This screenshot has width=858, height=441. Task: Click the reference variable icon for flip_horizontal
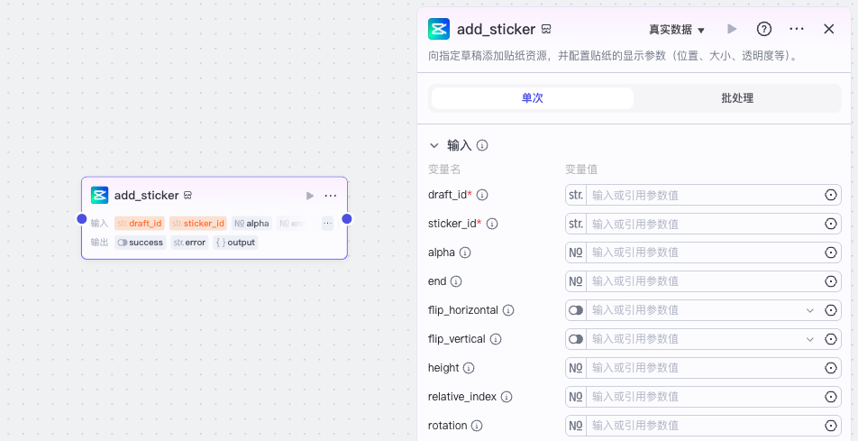click(x=831, y=310)
